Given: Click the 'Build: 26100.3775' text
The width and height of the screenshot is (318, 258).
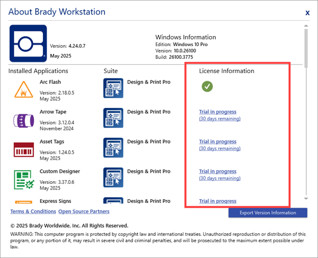Looking at the screenshot, I should click(174, 57).
